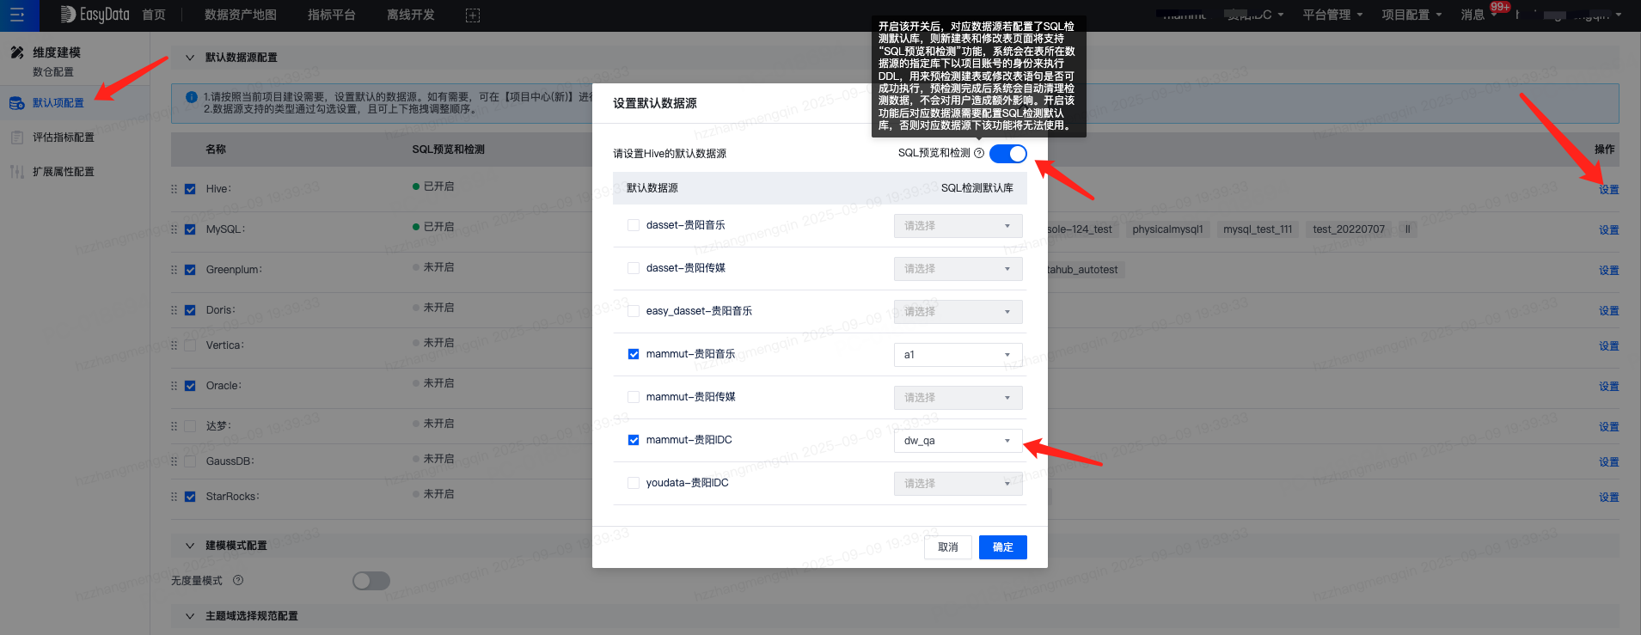This screenshot has width=1641, height=635.
Task: Open the dw_qa SQL检测默认库 dropdown
Action: pos(958,441)
